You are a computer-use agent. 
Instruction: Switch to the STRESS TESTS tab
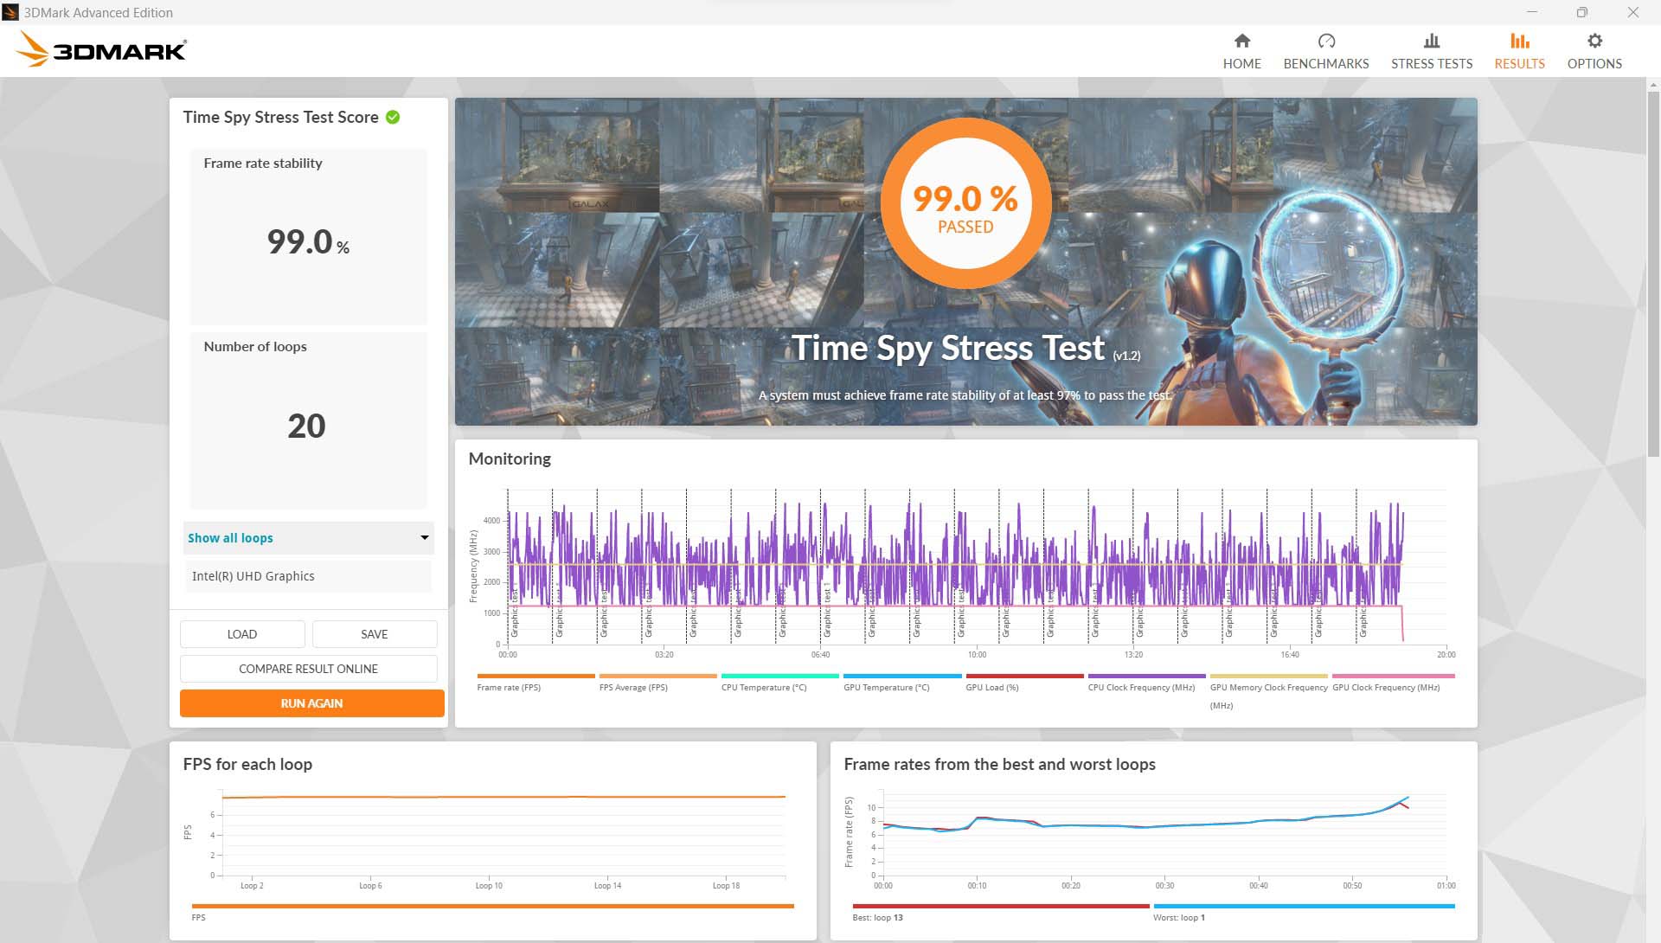pos(1431,63)
